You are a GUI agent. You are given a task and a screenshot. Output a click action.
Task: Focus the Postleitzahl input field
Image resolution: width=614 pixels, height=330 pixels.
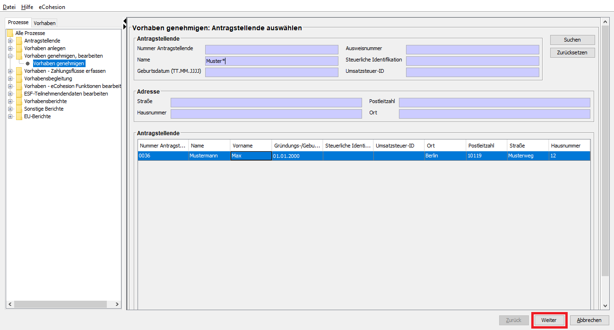coord(494,103)
